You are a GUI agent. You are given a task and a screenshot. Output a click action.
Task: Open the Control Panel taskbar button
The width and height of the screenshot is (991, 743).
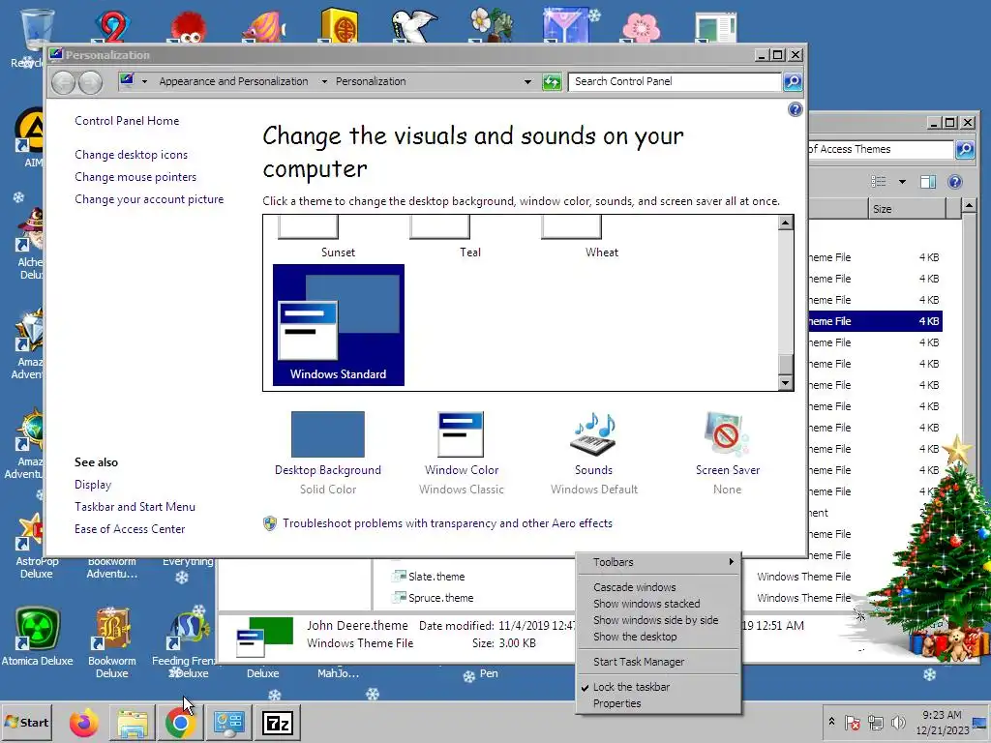tap(228, 723)
